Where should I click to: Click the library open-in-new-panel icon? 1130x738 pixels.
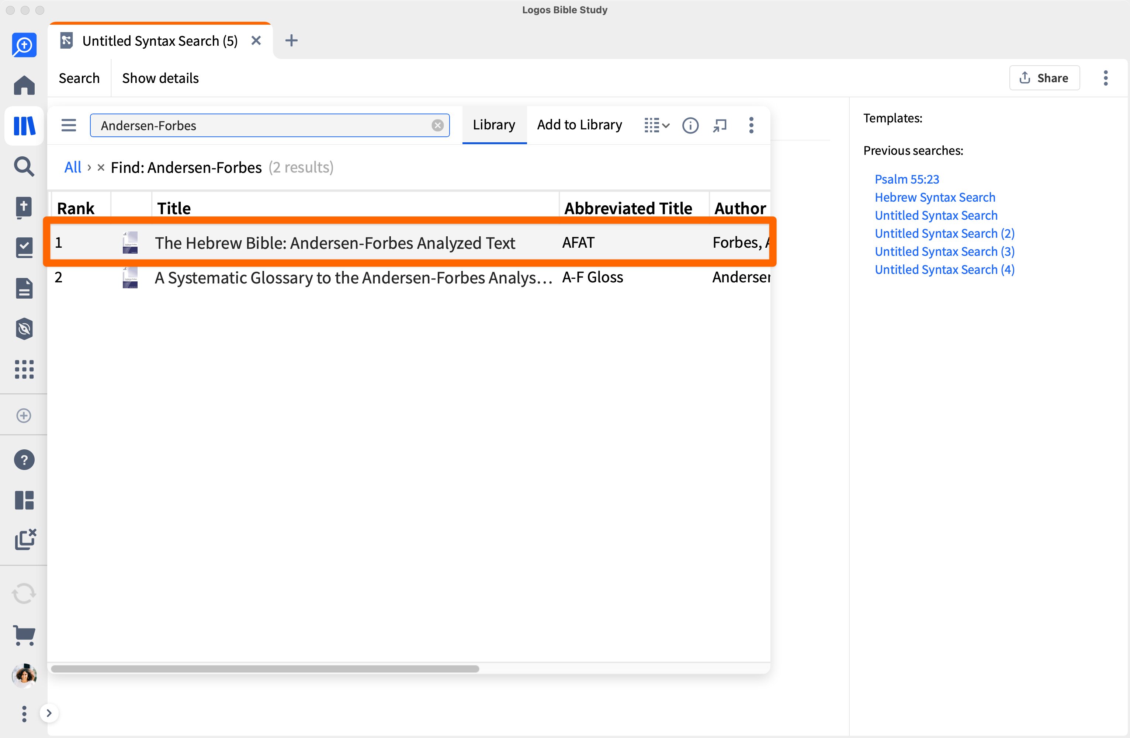pyautogui.click(x=720, y=125)
